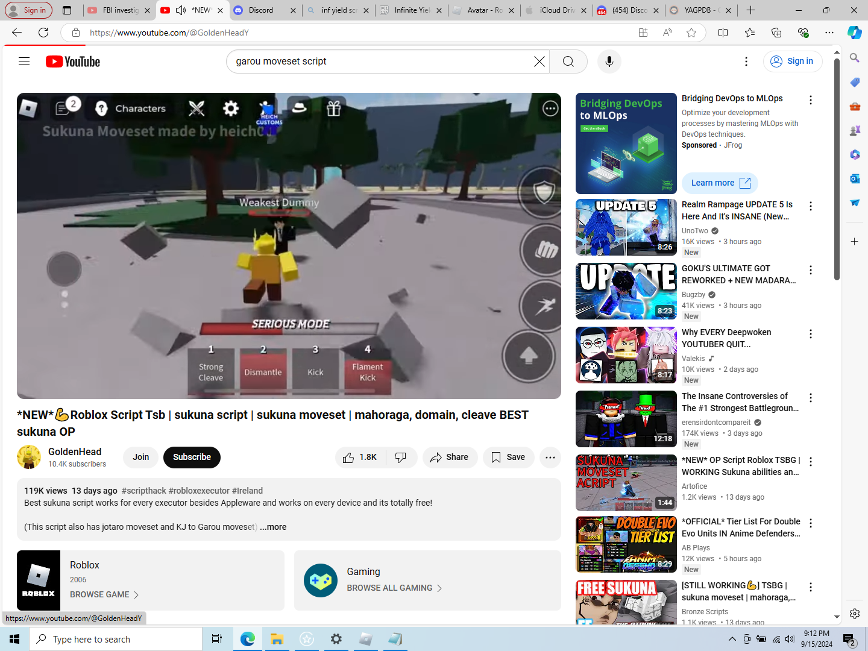Click the Sign in button
The width and height of the screenshot is (868, 651).
793,61
